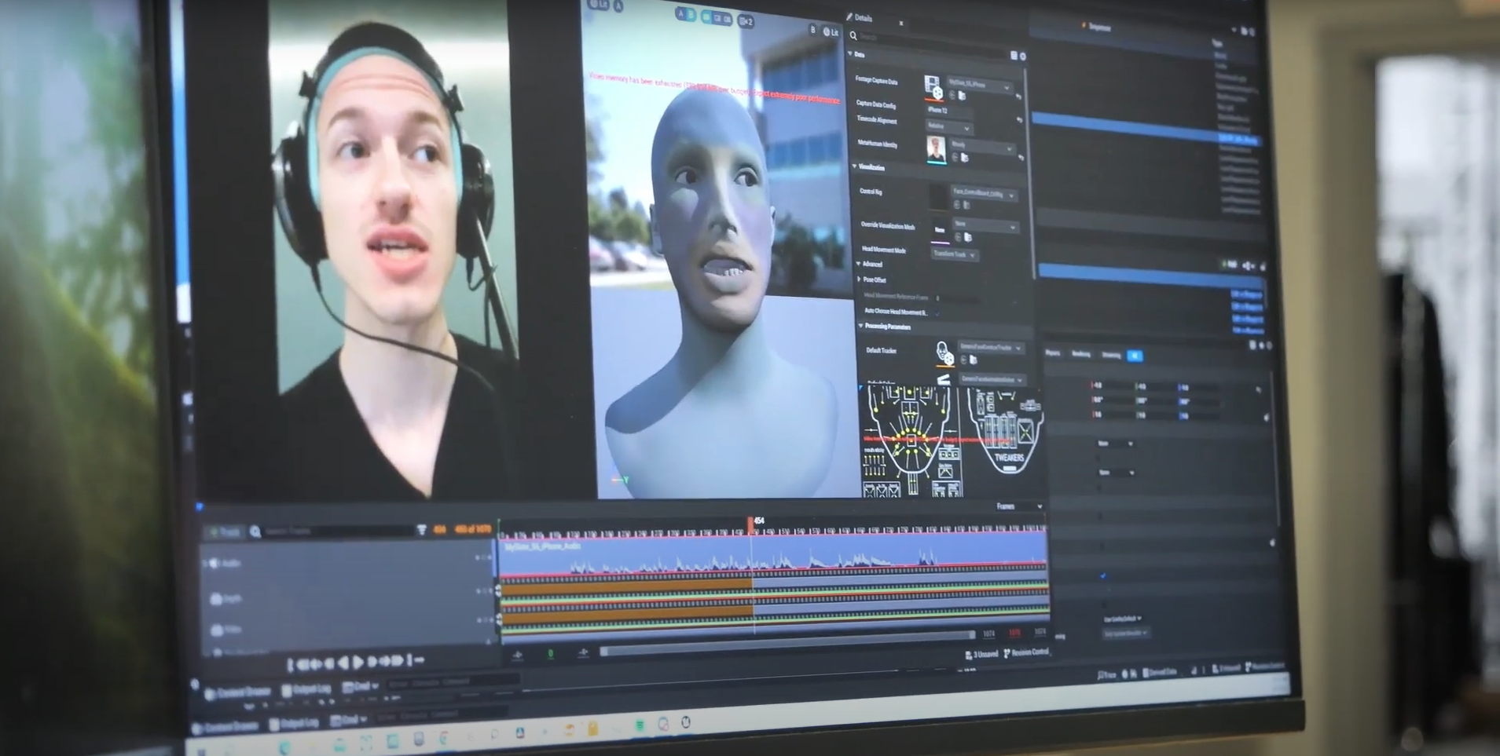Click the track filter funnel icon

[422, 530]
